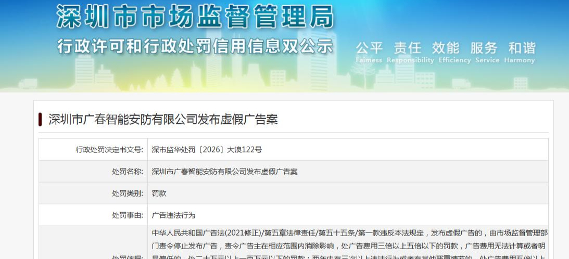Click the 处罚名称 value cell text
Image resolution: width=569 pixels, height=259 pixels.
224,172
